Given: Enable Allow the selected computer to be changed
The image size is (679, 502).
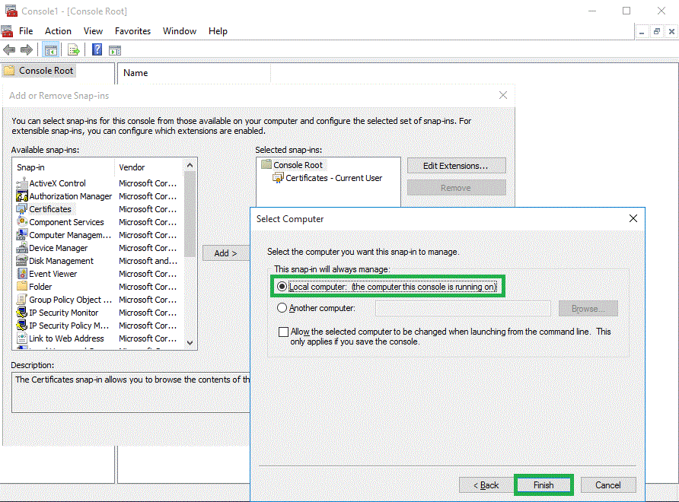Looking at the screenshot, I should tap(284, 332).
